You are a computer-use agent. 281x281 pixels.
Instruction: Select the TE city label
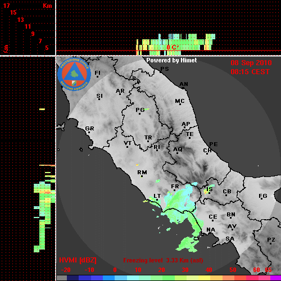(190, 134)
